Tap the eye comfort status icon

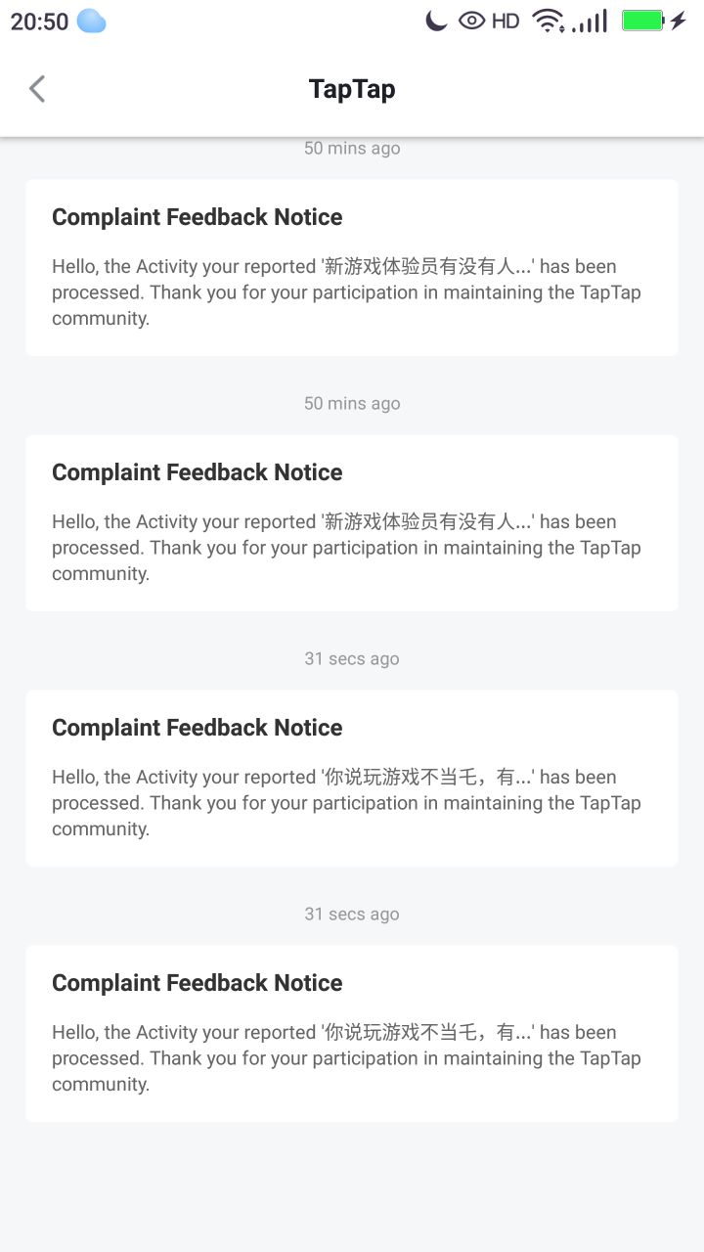tap(472, 21)
